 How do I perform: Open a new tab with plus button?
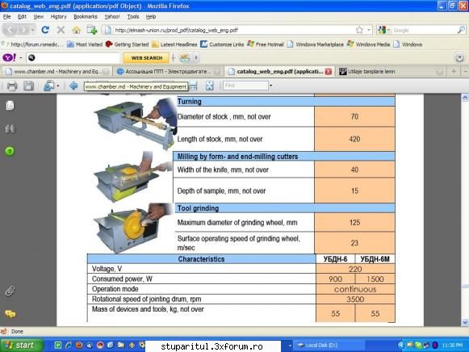click(x=454, y=71)
